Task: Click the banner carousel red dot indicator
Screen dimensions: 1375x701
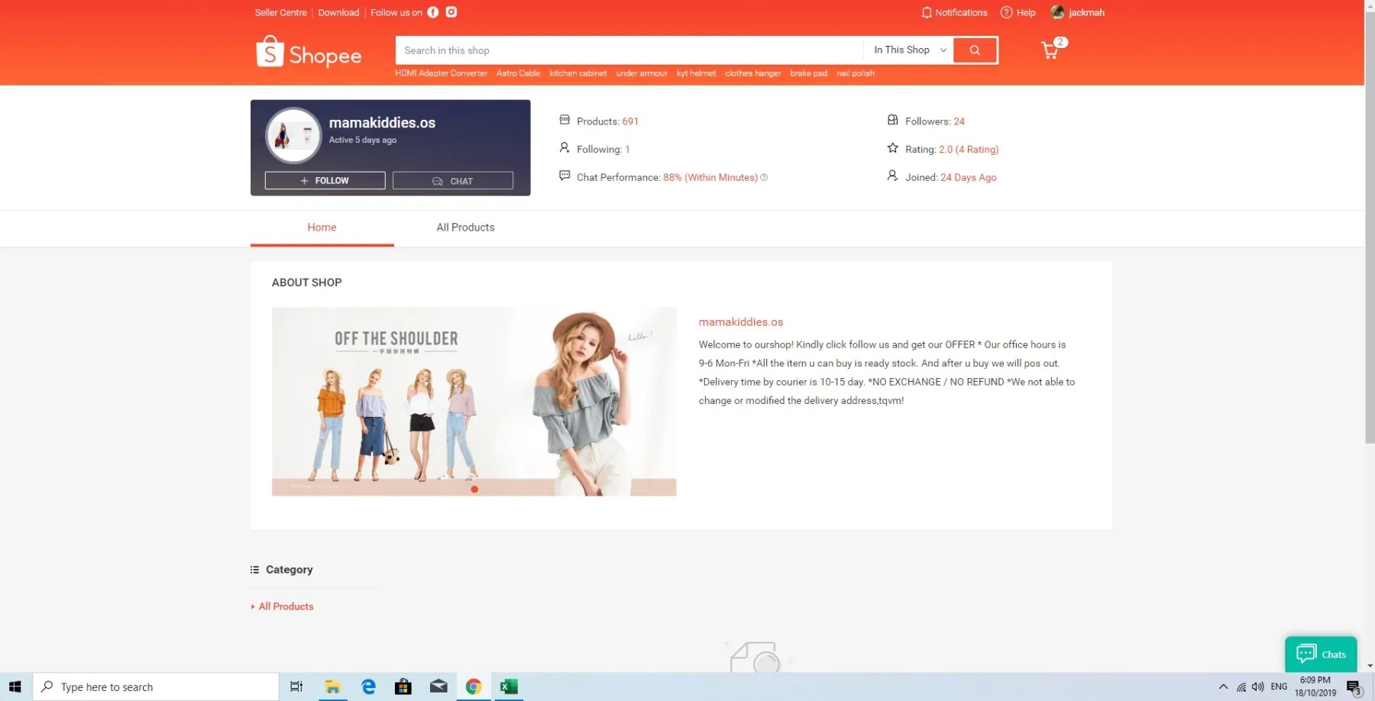Action: click(474, 489)
